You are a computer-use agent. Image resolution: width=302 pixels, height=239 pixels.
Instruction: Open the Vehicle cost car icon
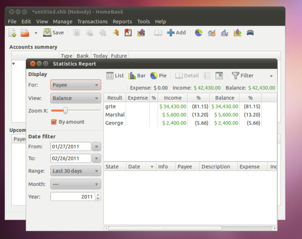click(250, 33)
